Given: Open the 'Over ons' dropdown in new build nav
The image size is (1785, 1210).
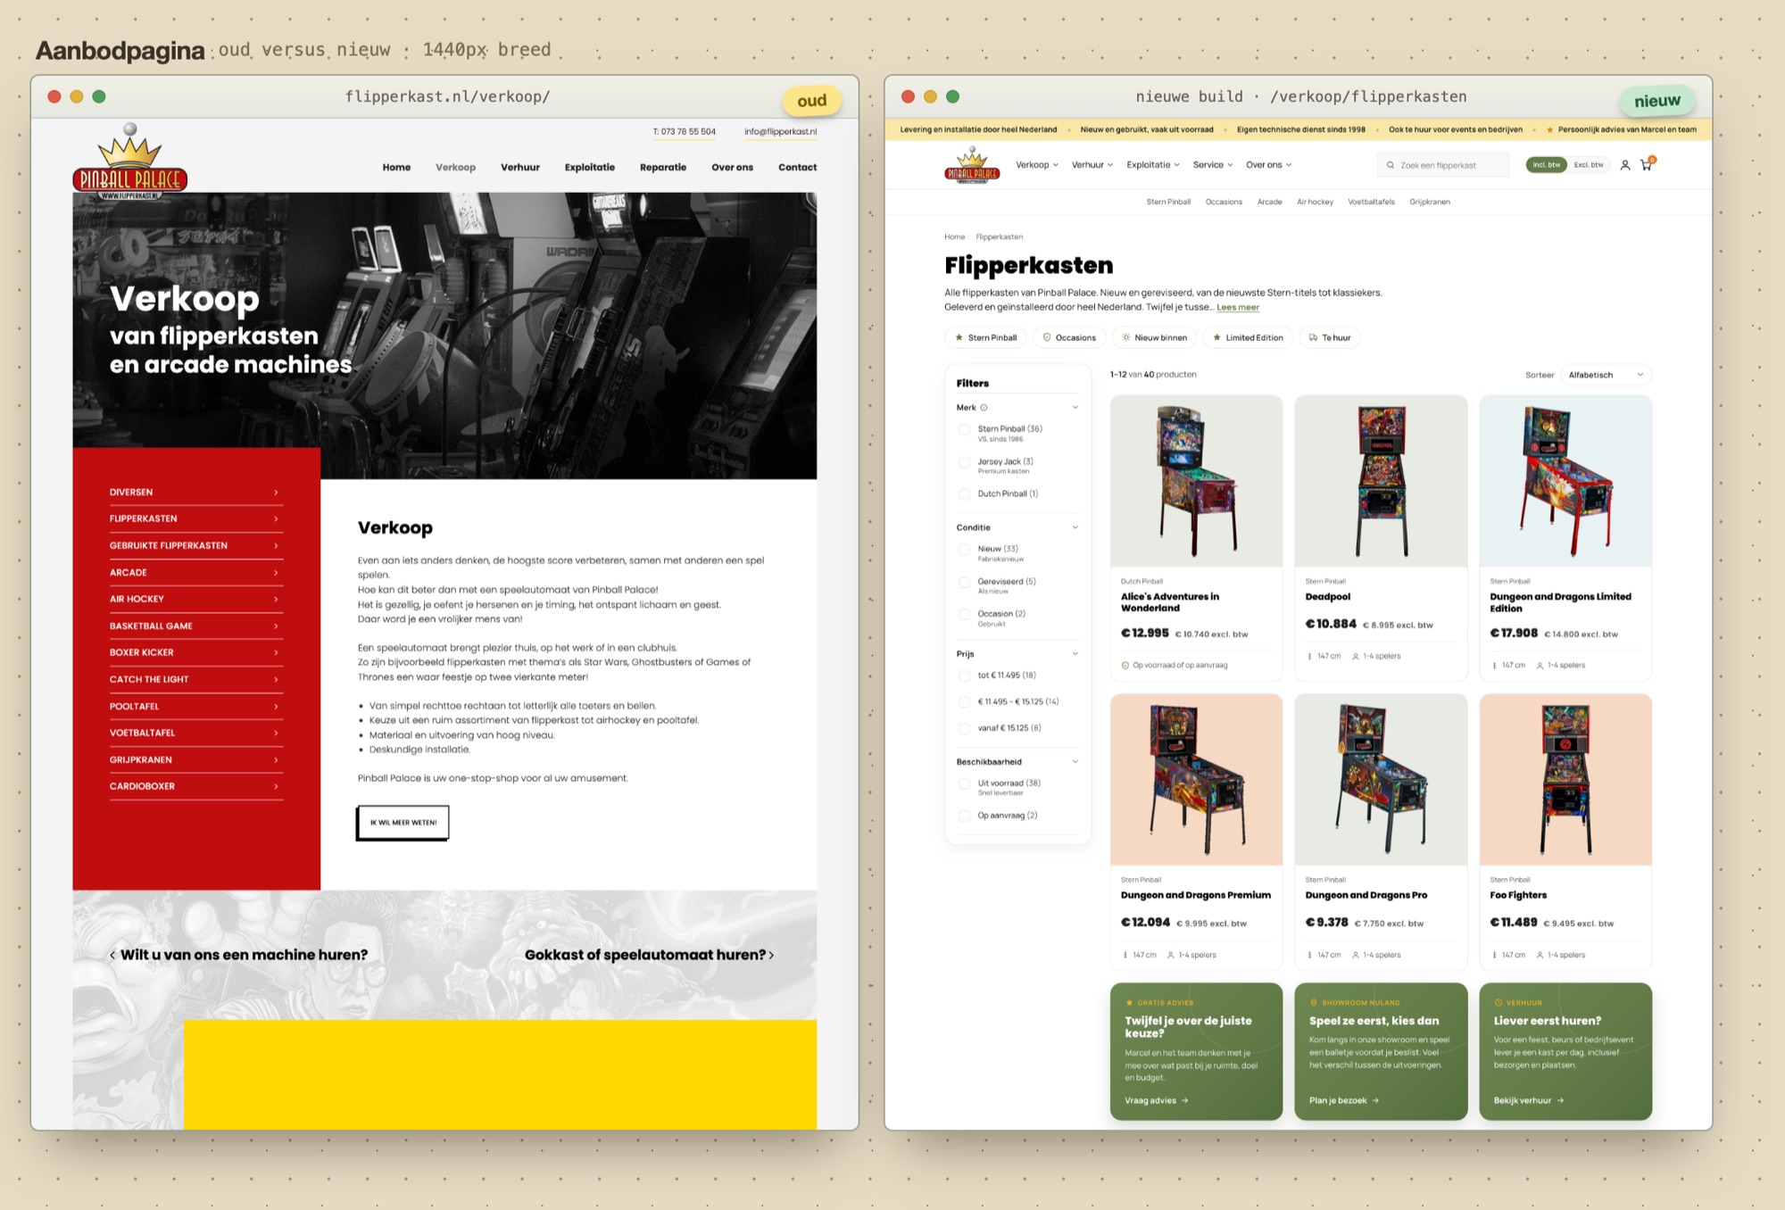Looking at the screenshot, I should [1269, 165].
